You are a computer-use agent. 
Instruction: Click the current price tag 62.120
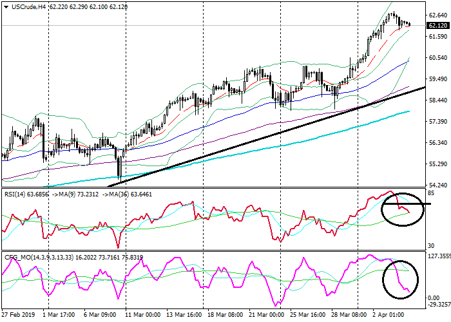coord(437,26)
